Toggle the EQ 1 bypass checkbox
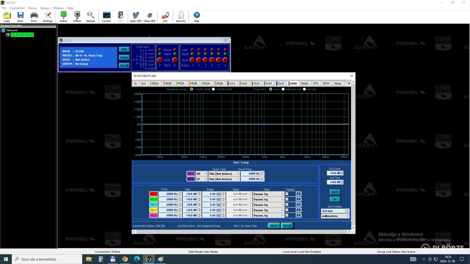This screenshot has height=264, width=470. 287,194
